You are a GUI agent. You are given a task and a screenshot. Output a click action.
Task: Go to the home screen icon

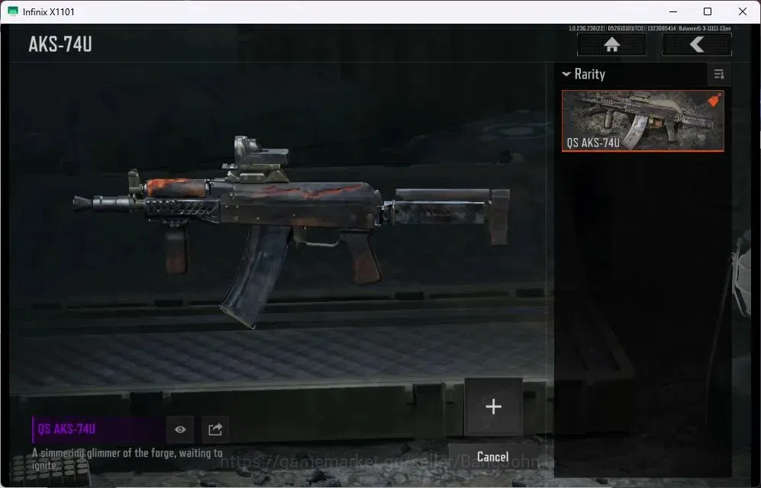pyautogui.click(x=611, y=44)
